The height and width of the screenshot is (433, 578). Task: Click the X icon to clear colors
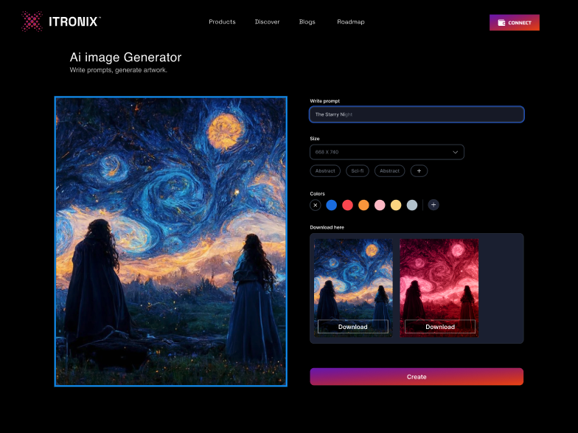pos(316,205)
